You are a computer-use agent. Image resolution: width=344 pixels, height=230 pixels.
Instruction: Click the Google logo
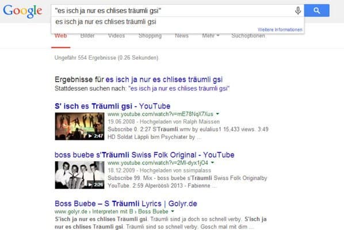click(x=22, y=11)
